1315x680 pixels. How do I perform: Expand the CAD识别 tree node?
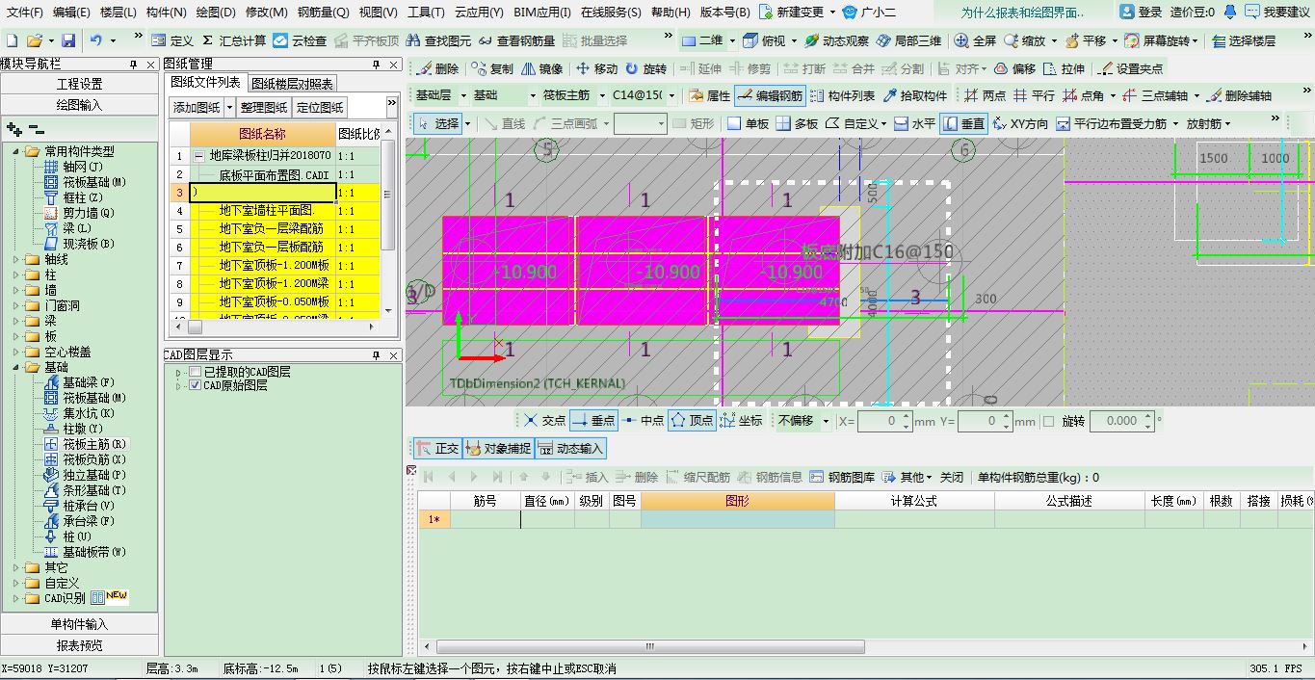15,598
